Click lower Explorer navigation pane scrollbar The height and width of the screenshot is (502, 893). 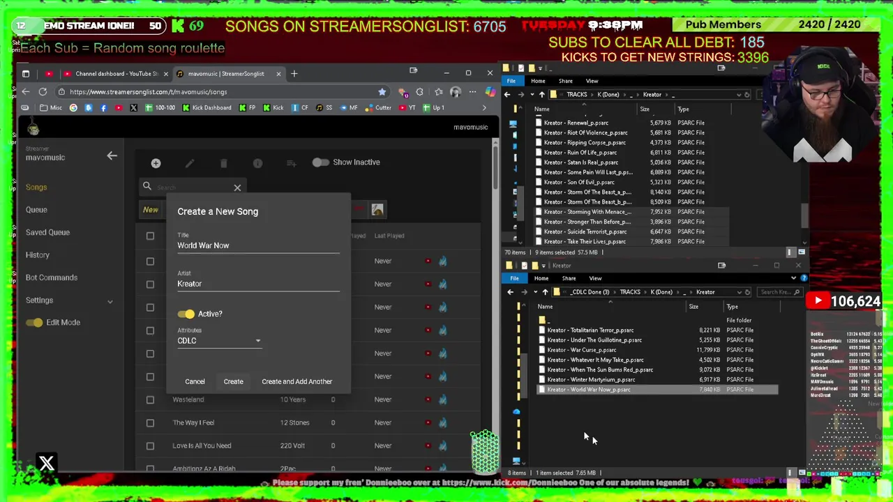[525, 376]
